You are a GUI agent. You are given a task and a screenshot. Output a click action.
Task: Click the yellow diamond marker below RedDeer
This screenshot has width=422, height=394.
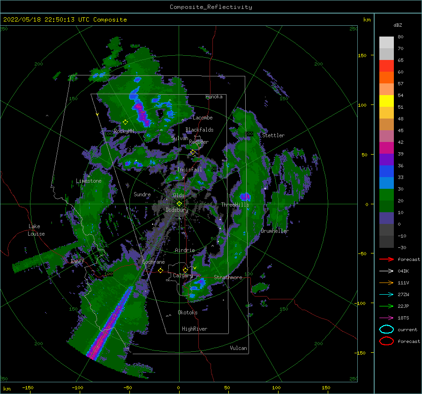pyautogui.click(x=193, y=152)
